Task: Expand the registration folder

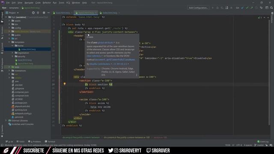Action: pos(12,53)
